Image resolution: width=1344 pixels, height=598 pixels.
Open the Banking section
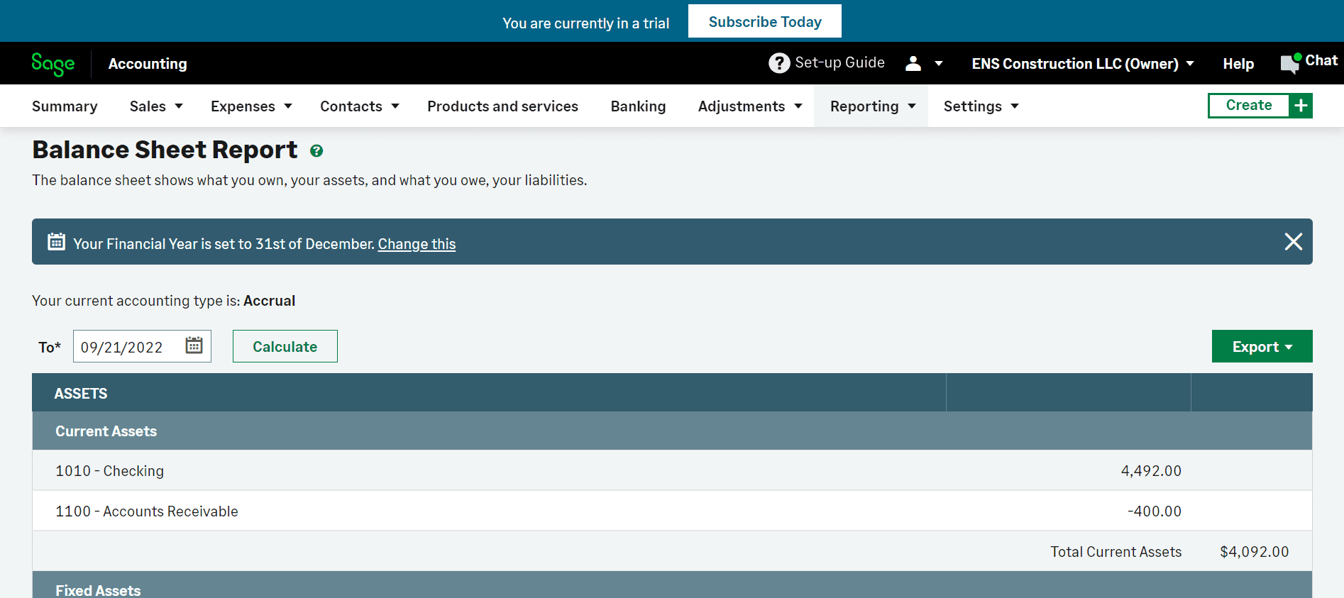[638, 106]
